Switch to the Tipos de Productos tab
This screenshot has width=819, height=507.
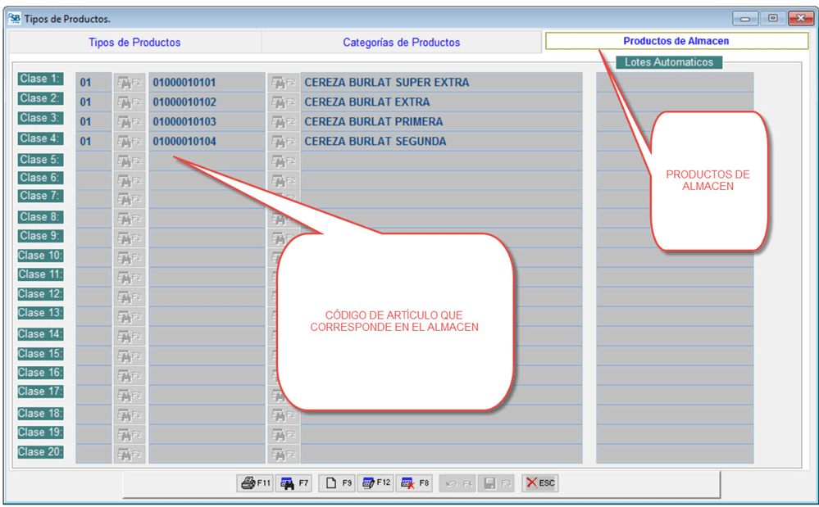[x=134, y=42]
